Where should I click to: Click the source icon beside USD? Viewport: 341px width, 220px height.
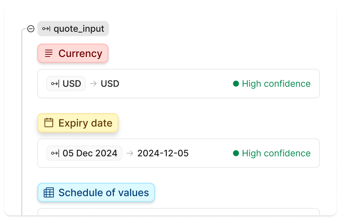point(55,84)
